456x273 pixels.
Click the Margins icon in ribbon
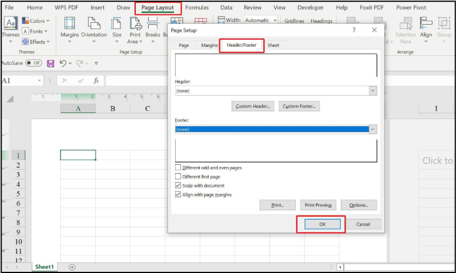(70, 24)
